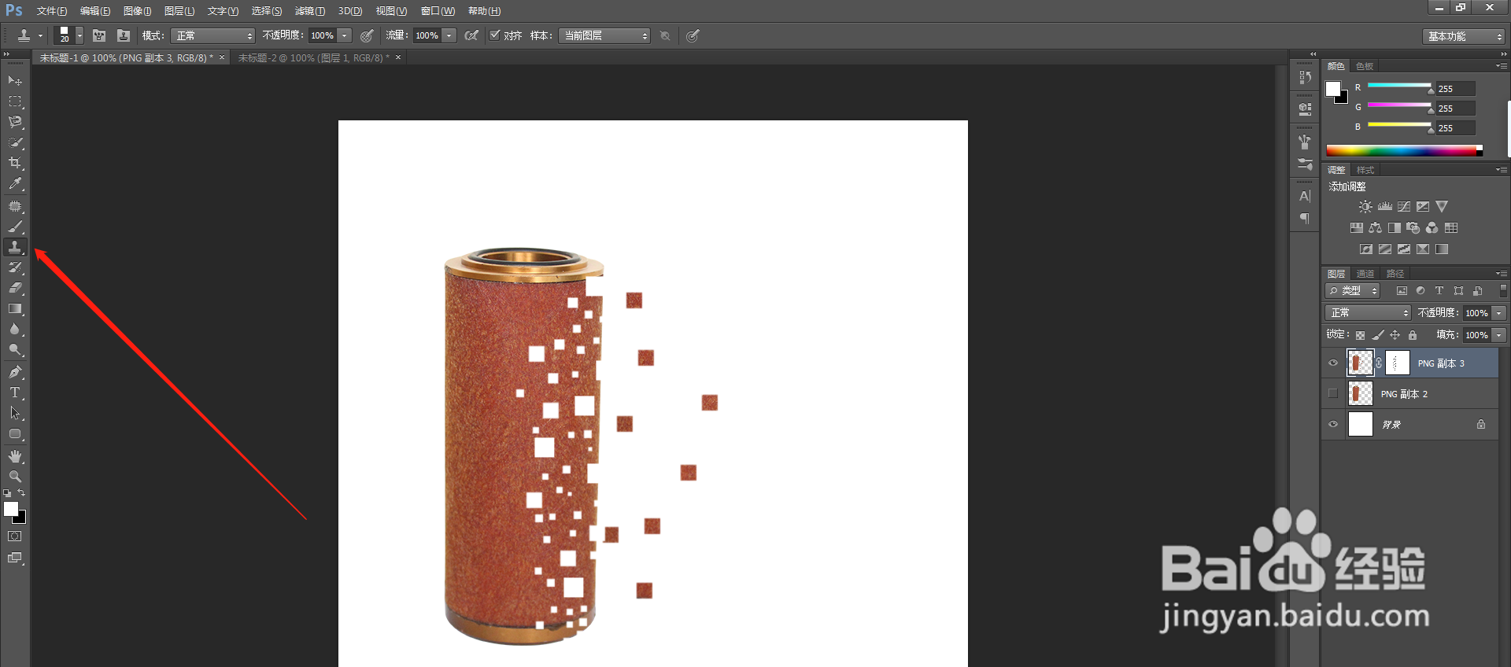Switch to the 路径 paths tab
Viewport: 1511px width, 667px height.
coord(1395,274)
